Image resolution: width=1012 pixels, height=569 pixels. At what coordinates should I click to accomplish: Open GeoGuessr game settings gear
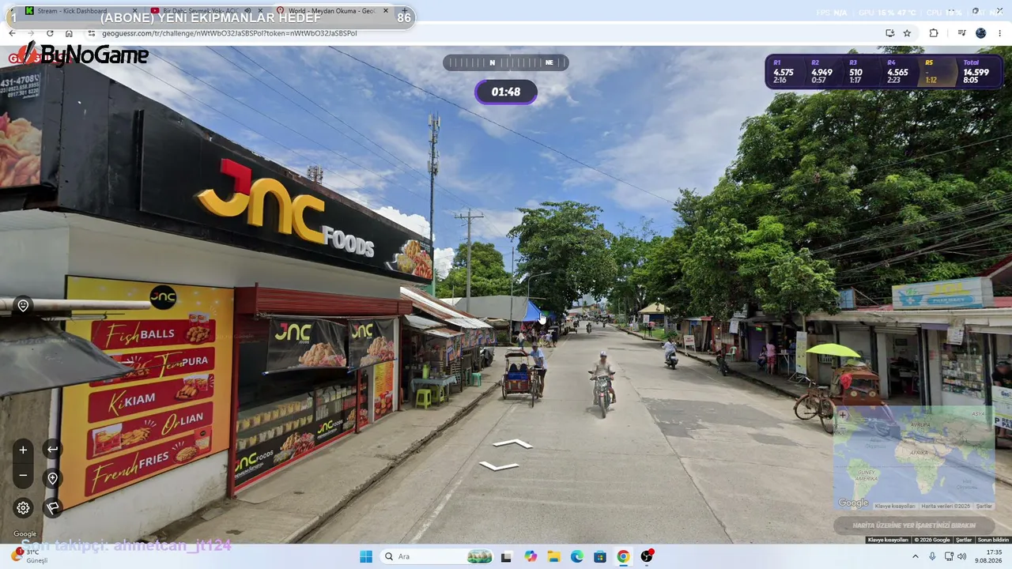[x=23, y=507]
